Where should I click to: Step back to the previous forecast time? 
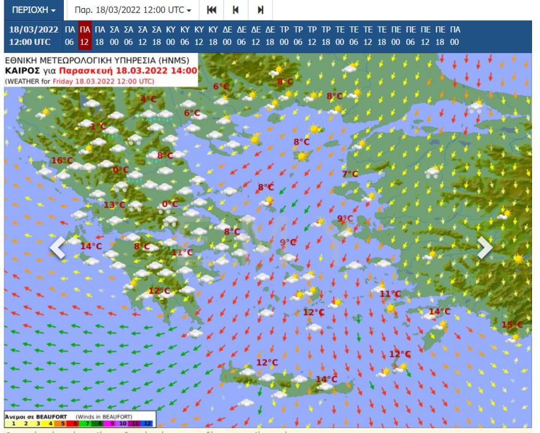tap(236, 10)
